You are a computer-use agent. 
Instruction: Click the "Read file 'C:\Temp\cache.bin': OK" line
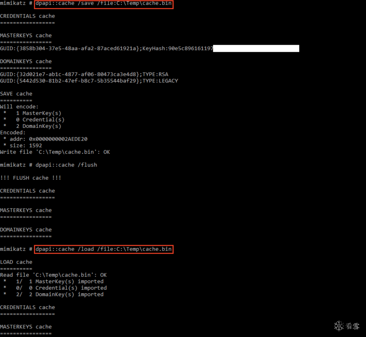54,275
